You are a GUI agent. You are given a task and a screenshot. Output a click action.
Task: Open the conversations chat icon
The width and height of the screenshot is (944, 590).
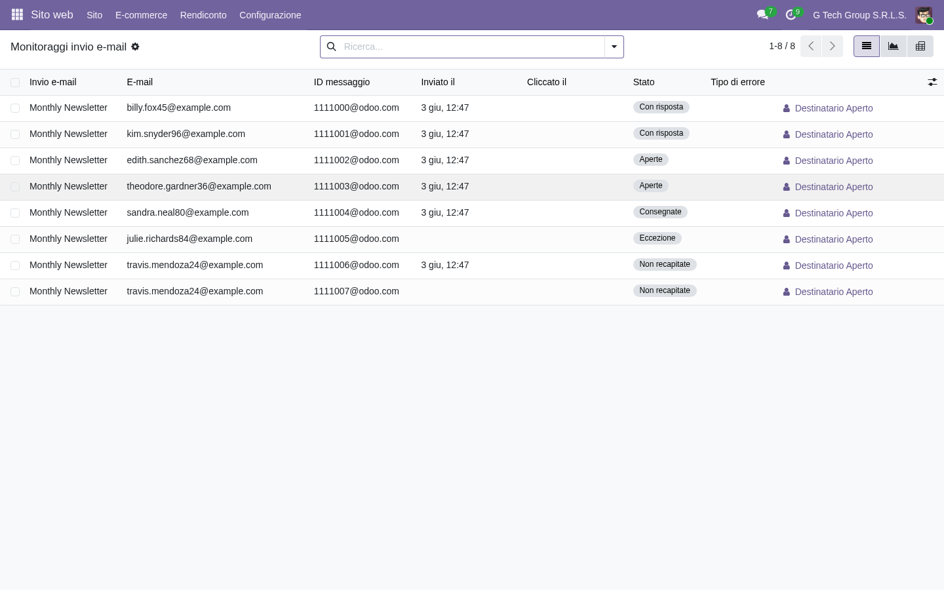click(762, 14)
